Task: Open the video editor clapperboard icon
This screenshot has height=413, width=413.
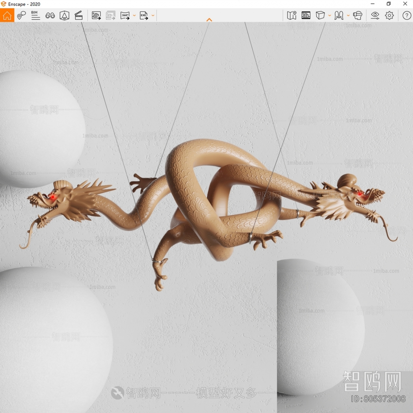Action: tap(78, 15)
